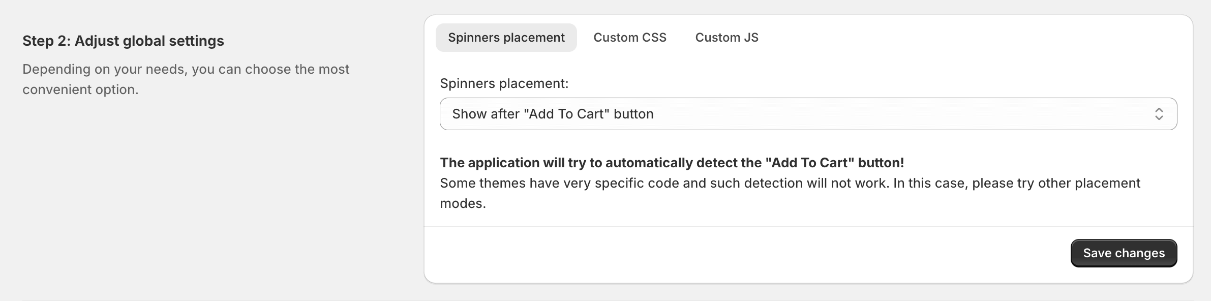Screen dimensions: 1211x301
Task: Click the 'Some themes have very specific code' sentence
Action: (790, 183)
